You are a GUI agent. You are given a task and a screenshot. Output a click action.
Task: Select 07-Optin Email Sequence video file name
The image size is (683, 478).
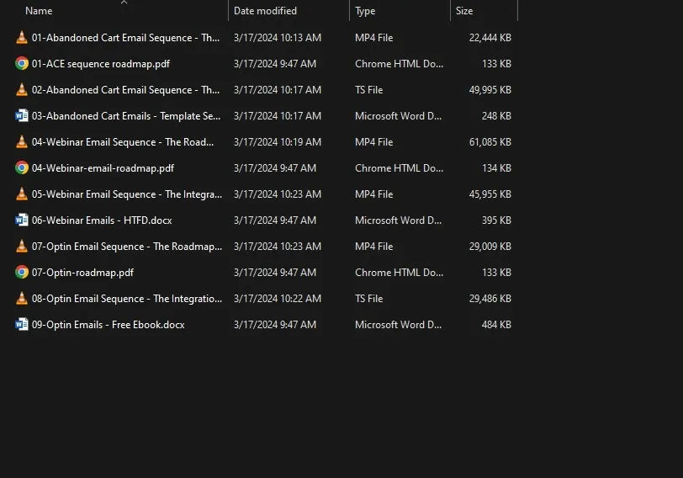126,247
